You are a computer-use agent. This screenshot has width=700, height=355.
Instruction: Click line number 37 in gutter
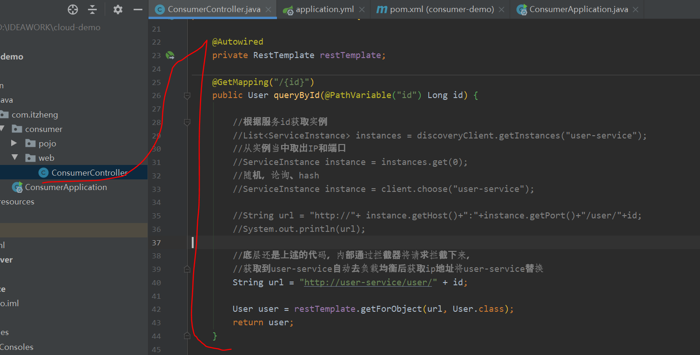pyautogui.click(x=156, y=243)
